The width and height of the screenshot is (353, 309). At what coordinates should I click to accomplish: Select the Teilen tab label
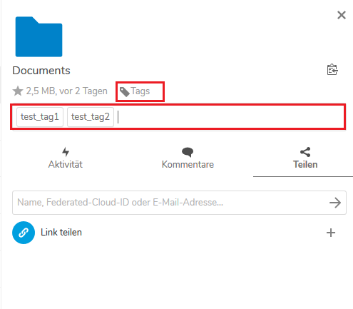305,165
